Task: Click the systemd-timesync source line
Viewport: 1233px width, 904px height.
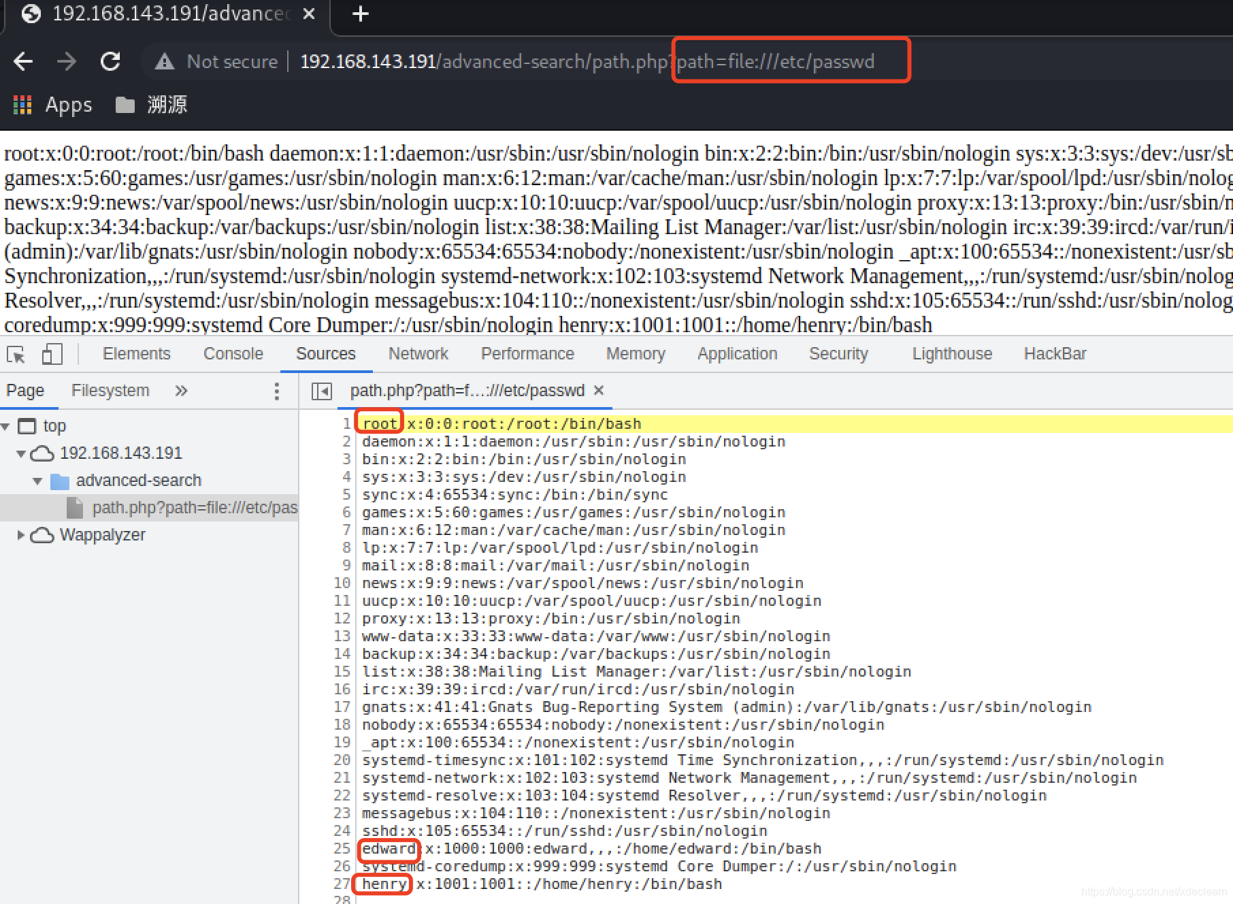Action: coord(763,760)
